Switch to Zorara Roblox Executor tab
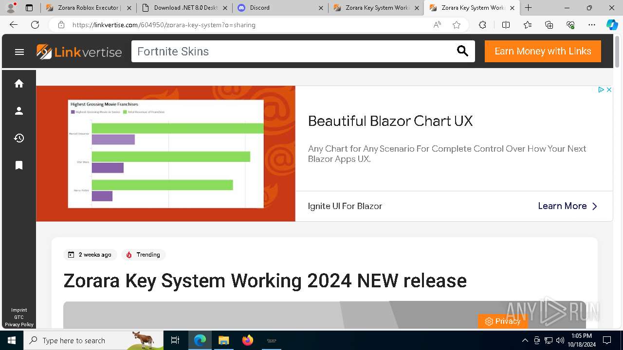Image resolution: width=623 pixels, height=350 pixels. point(88,8)
